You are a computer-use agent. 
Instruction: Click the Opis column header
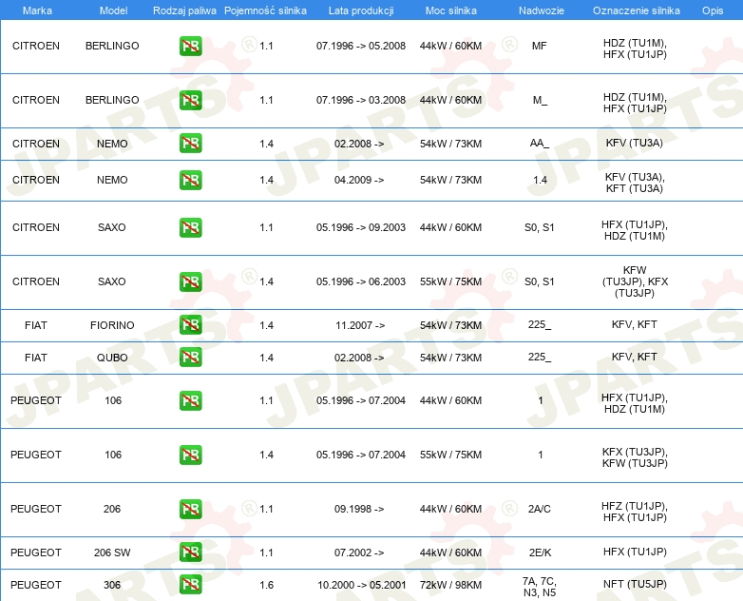(713, 10)
